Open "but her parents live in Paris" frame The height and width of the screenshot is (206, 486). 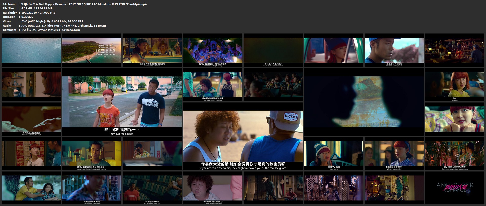click(152, 188)
